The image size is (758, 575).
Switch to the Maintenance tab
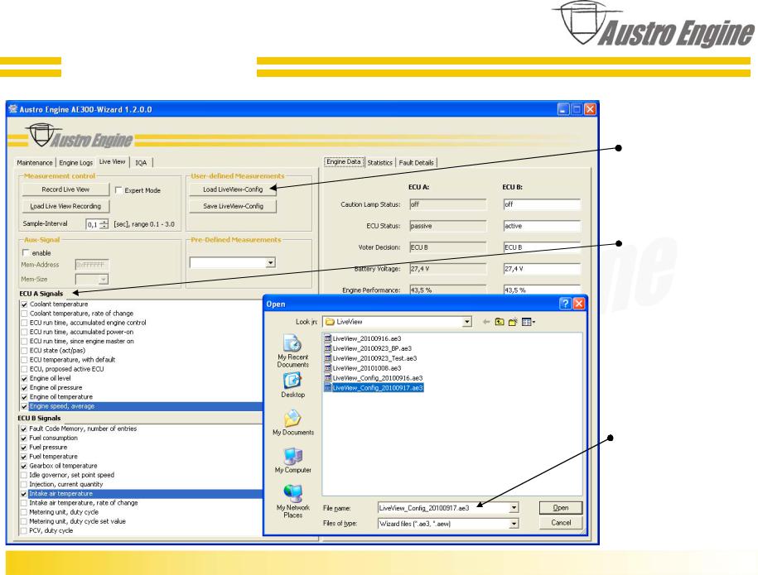35,163
